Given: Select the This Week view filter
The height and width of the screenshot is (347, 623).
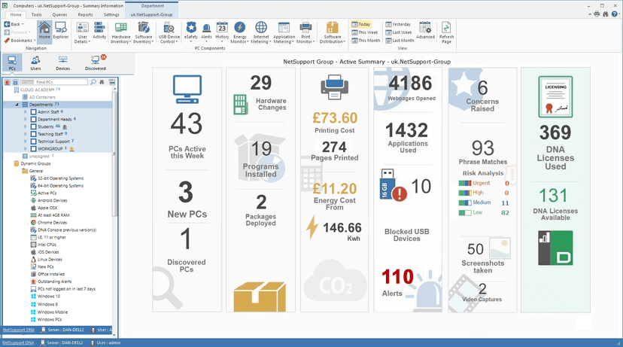Looking at the screenshot, I should [x=365, y=32].
